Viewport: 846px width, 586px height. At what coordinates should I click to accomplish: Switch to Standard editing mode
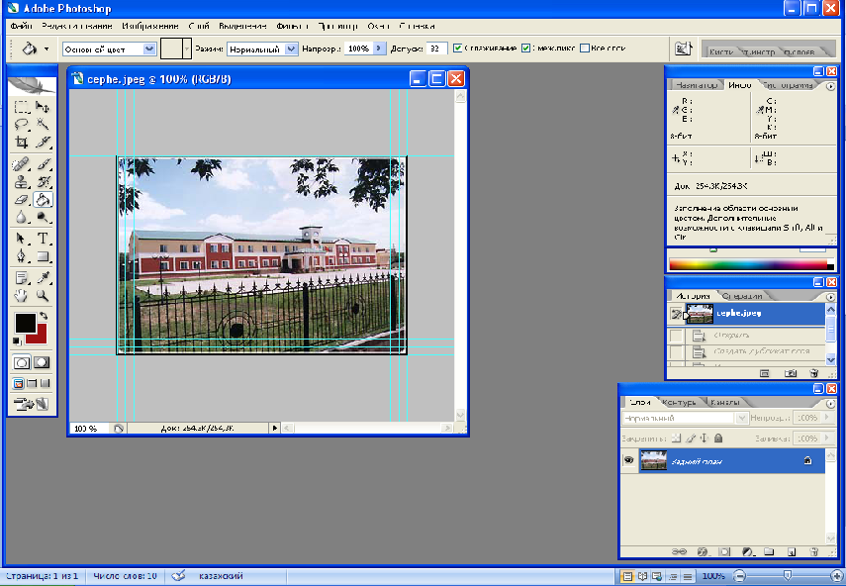(x=22, y=362)
